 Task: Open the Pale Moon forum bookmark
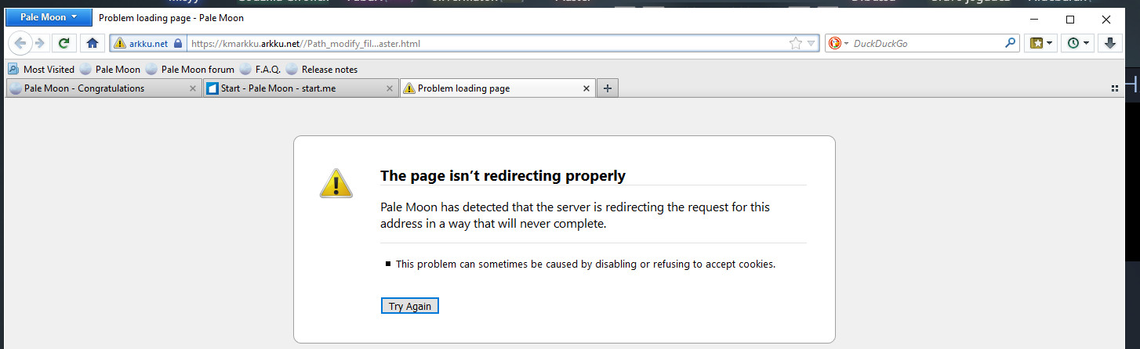pyautogui.click(x=190, y=69)
